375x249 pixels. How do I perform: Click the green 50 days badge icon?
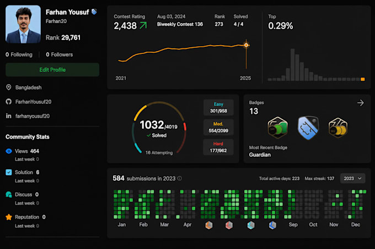coord(277,128)
